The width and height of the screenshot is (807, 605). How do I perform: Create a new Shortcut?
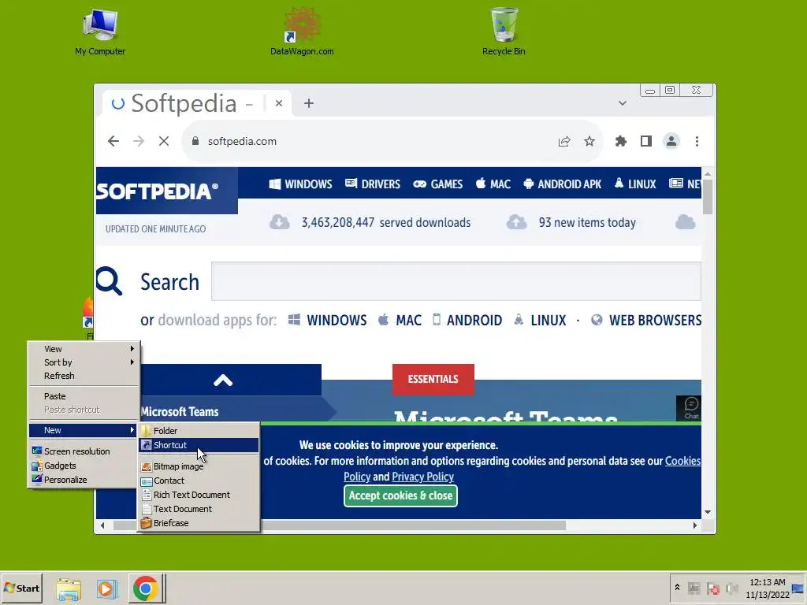(x=199, y=445)
